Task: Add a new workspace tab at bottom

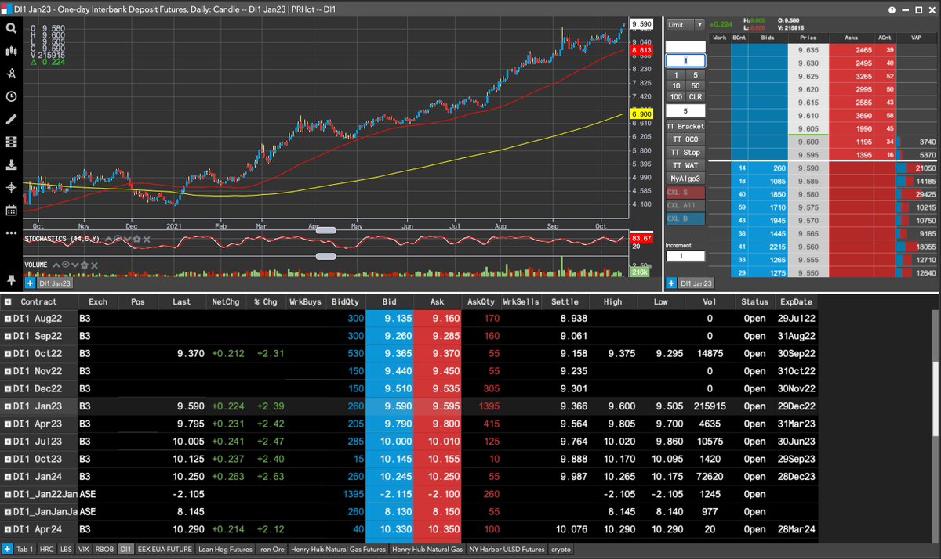Action: click(7, 550)
